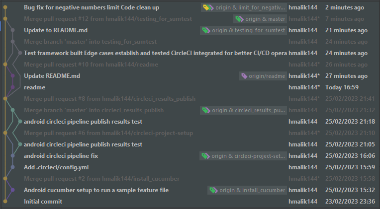Image resolution: width=380 pixels, height=209 pixels.
Task: Click the tag icon beside origin & install_cucumber
Action: (213, 190)
